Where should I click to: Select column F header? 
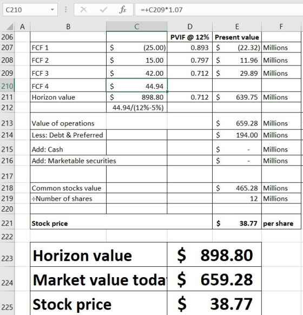pos(281,27)
